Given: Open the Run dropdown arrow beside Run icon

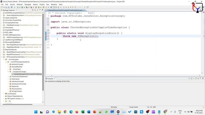Looking at the screenshot, I should tap(24, 7).
